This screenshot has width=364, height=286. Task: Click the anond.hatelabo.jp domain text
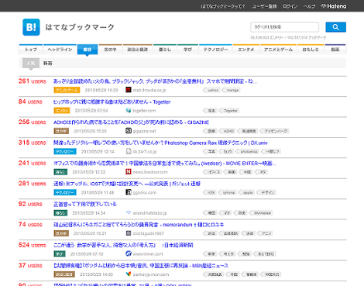[149, 213]
